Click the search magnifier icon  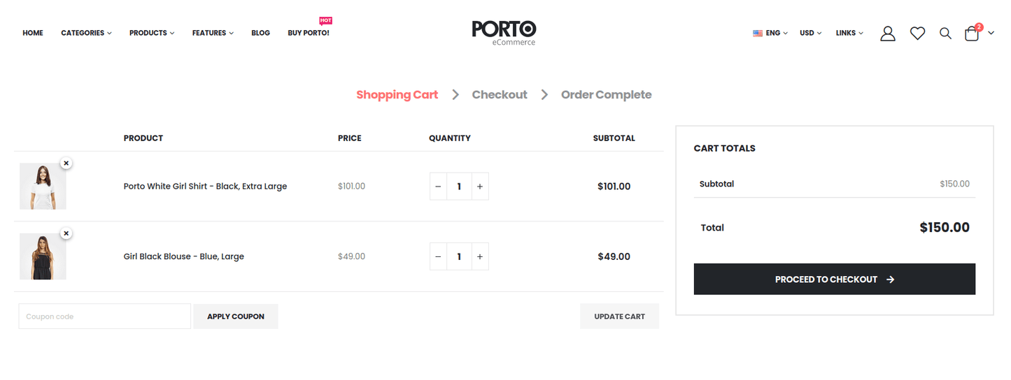click(945, 33)
